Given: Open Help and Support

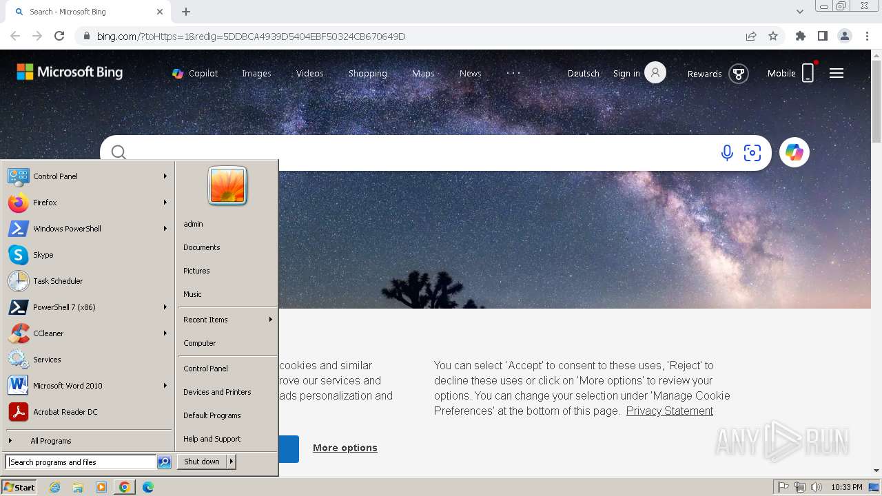Looking at the screenshot, I should tap(212, 439).
